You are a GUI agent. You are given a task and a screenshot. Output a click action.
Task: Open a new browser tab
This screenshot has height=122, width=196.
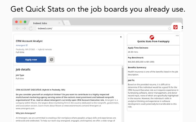point(67,23)
